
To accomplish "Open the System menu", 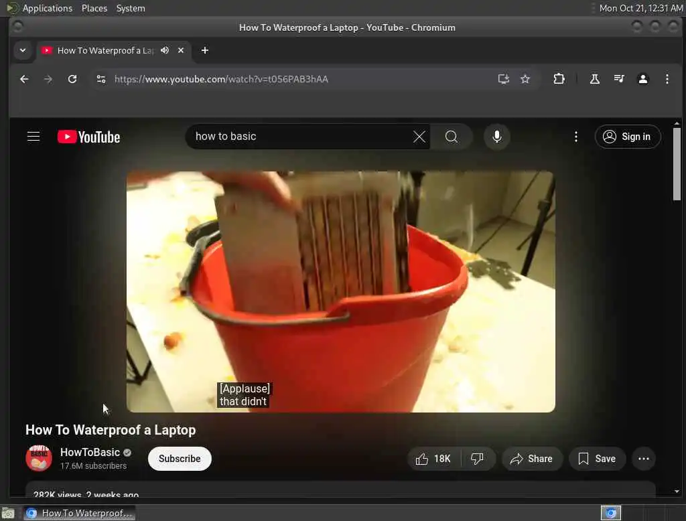I will [x=131, y=8].
